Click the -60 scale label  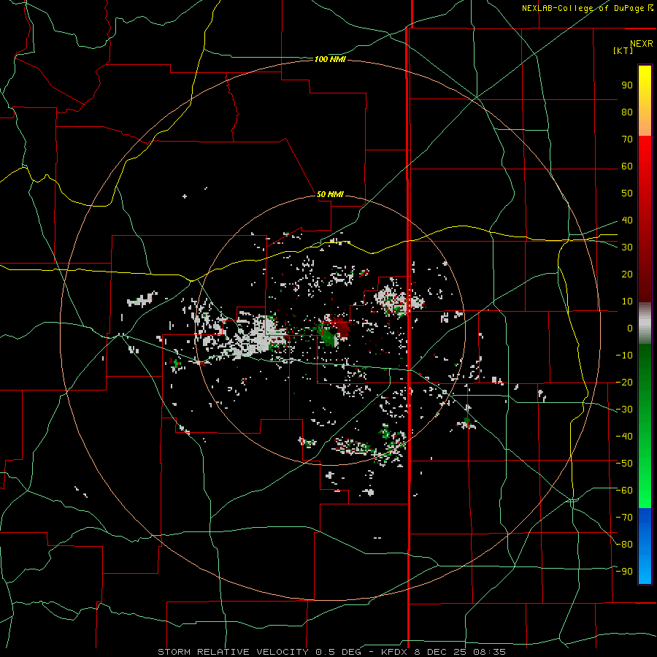point(624,491)
